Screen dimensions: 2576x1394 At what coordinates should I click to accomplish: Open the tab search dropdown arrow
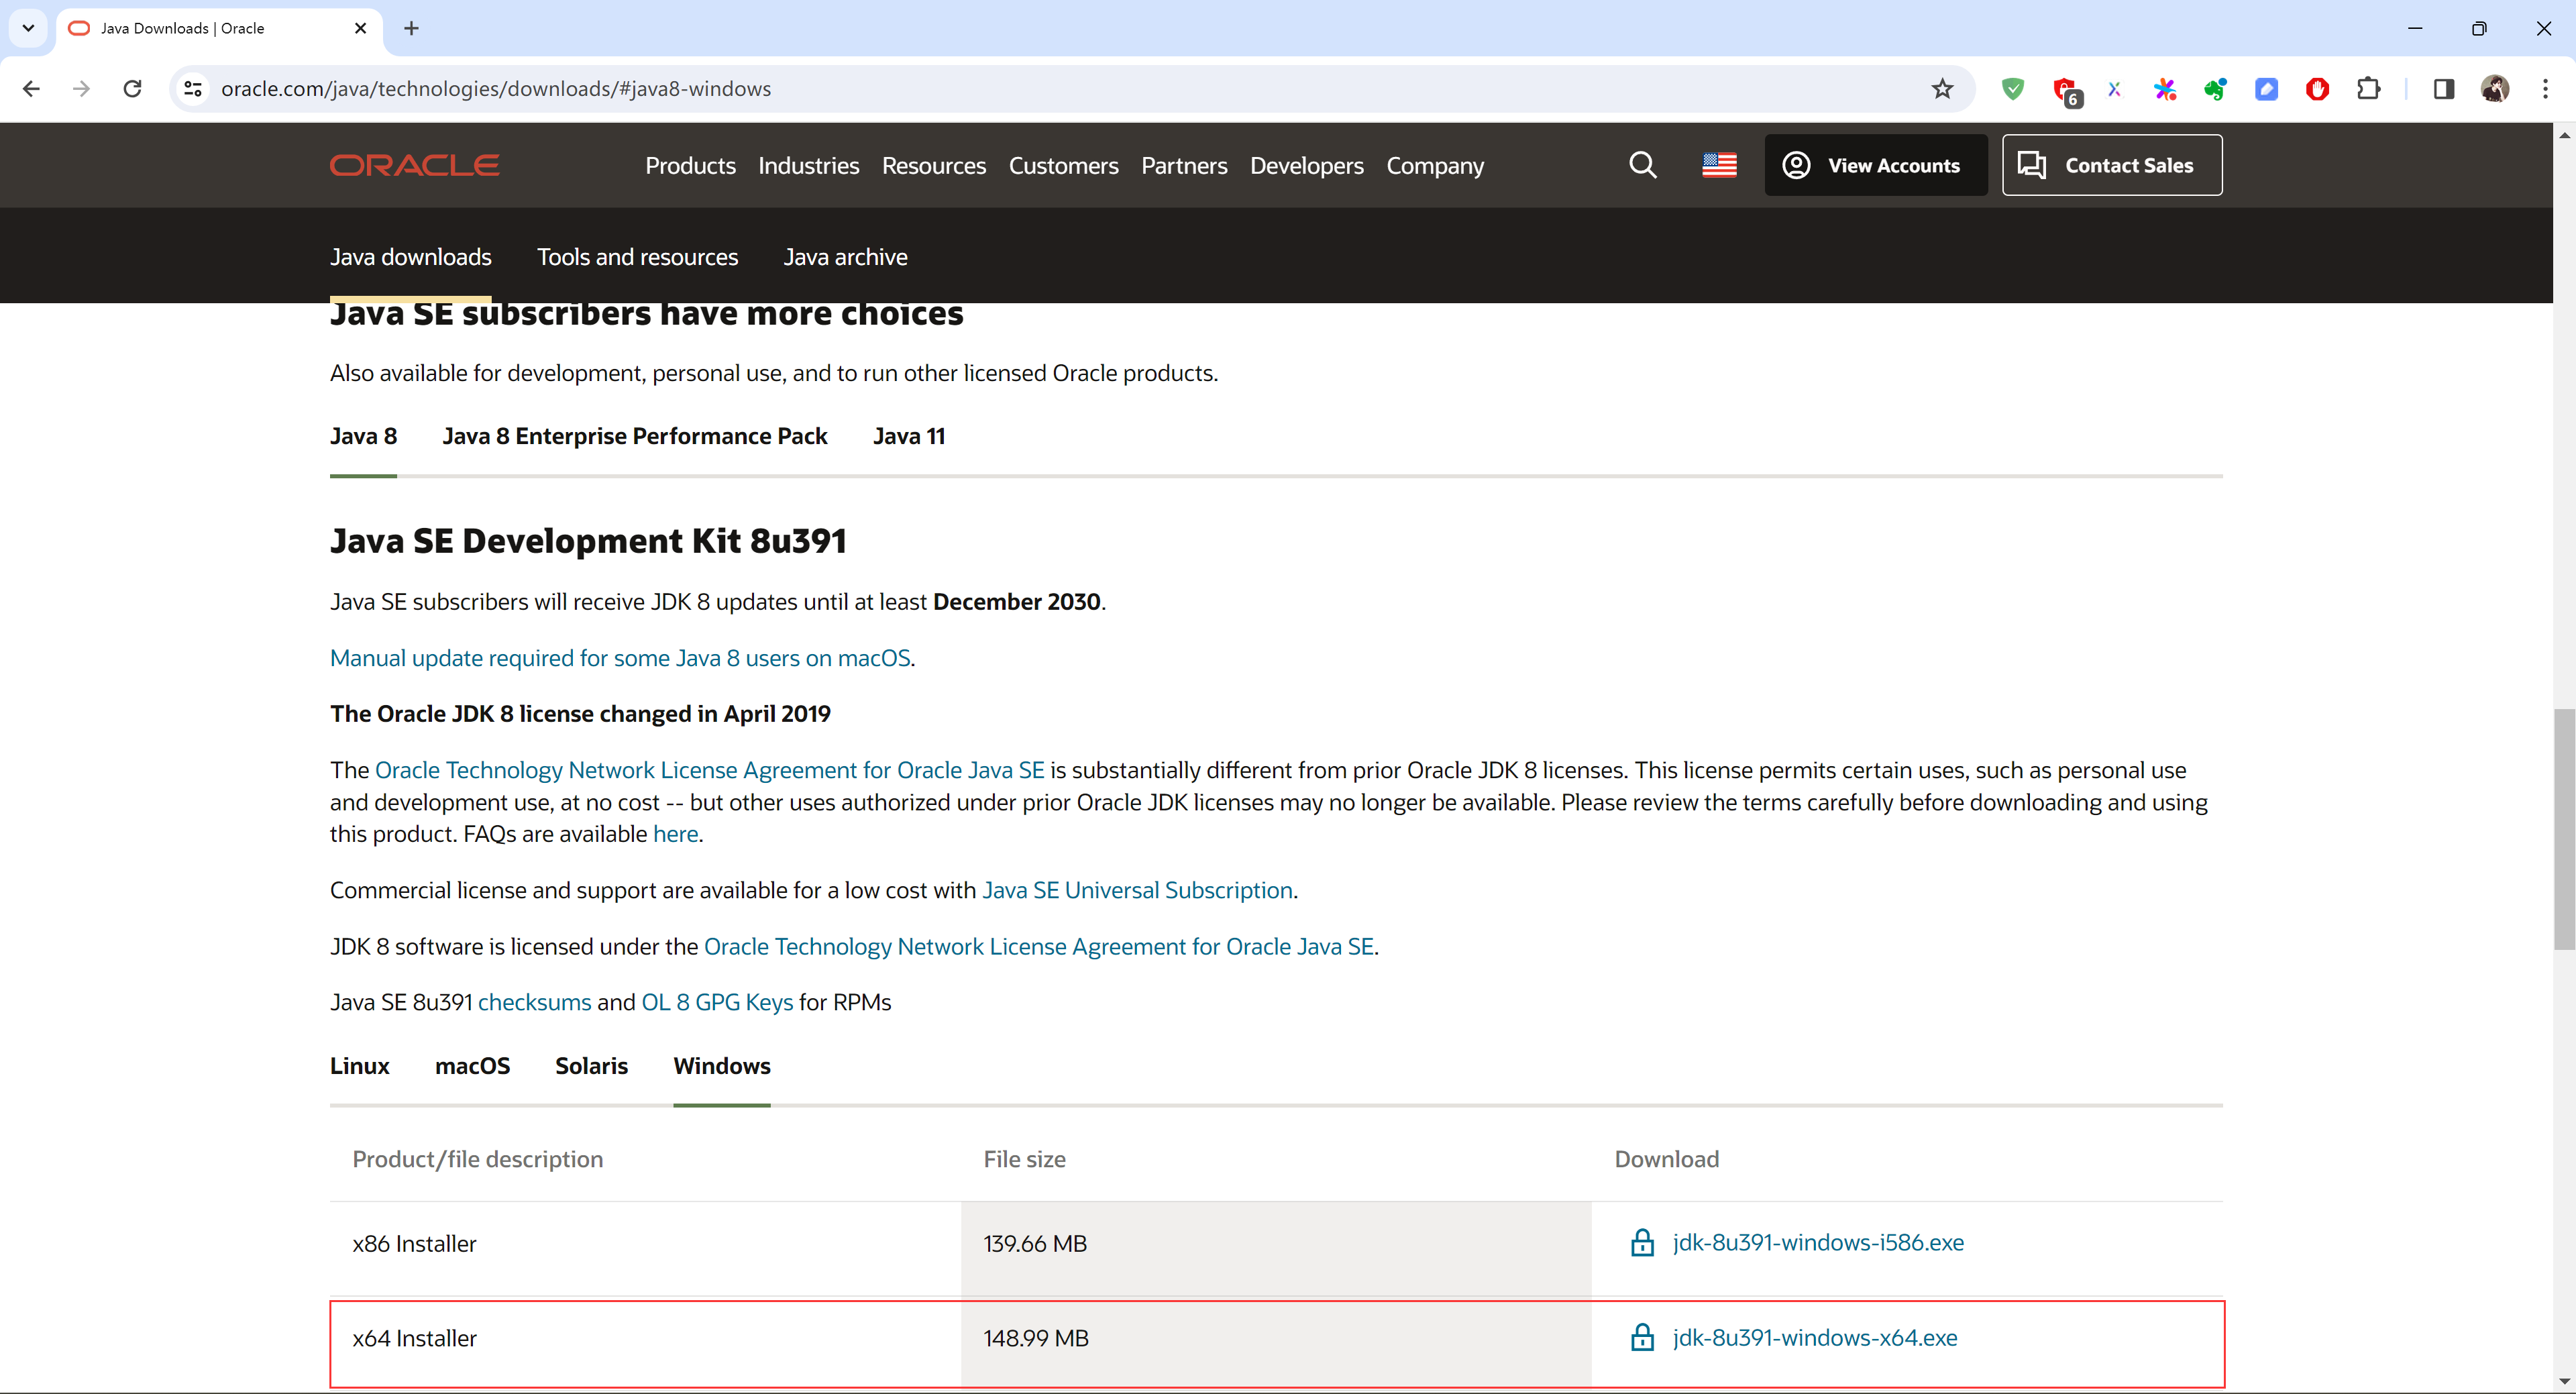pyautogui.click(x=28, y=28)
